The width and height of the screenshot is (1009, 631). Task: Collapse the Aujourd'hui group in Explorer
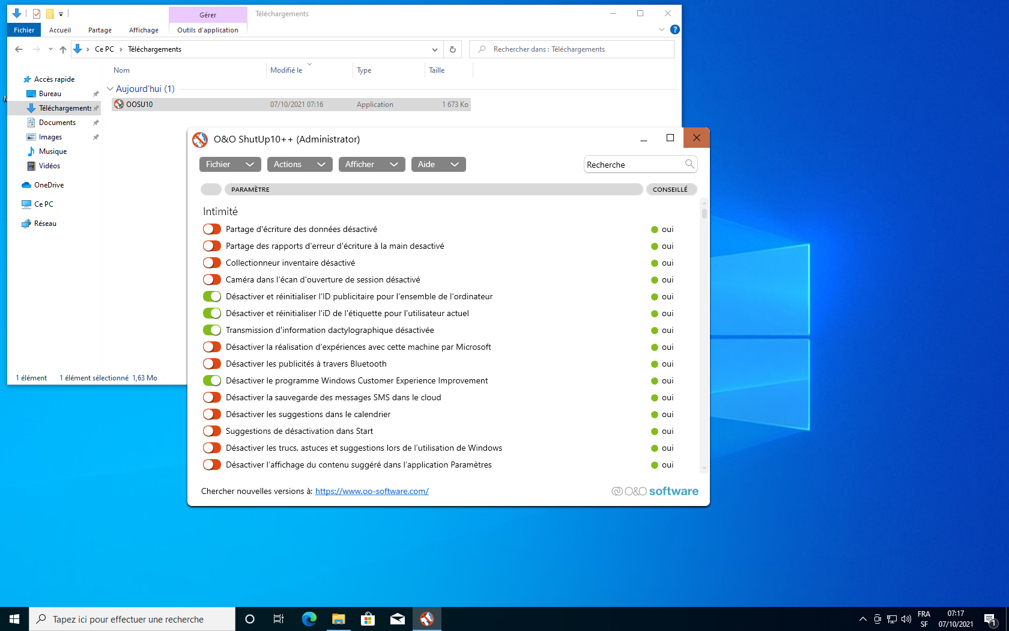(110, 89)
